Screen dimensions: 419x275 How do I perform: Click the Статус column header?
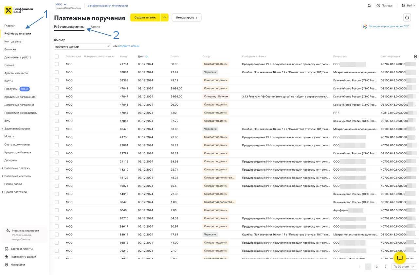click(x=206, y=57)
